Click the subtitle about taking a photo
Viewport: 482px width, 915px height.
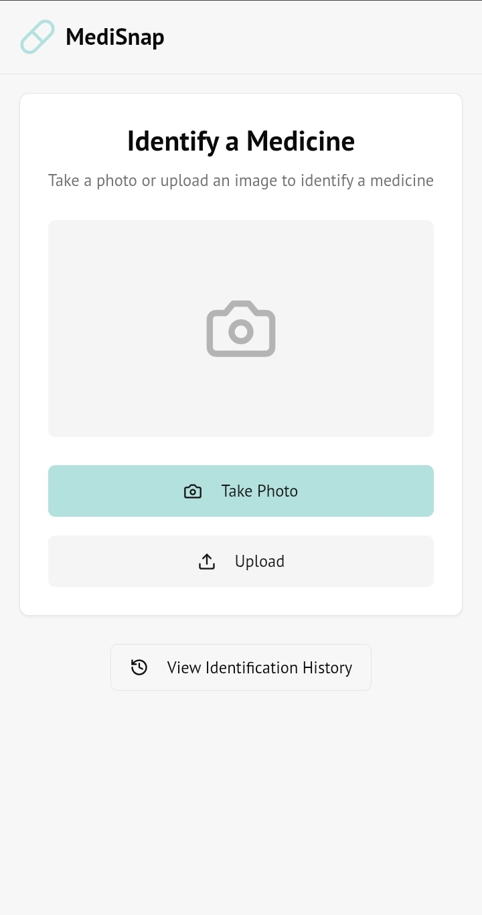click(241, 181)
